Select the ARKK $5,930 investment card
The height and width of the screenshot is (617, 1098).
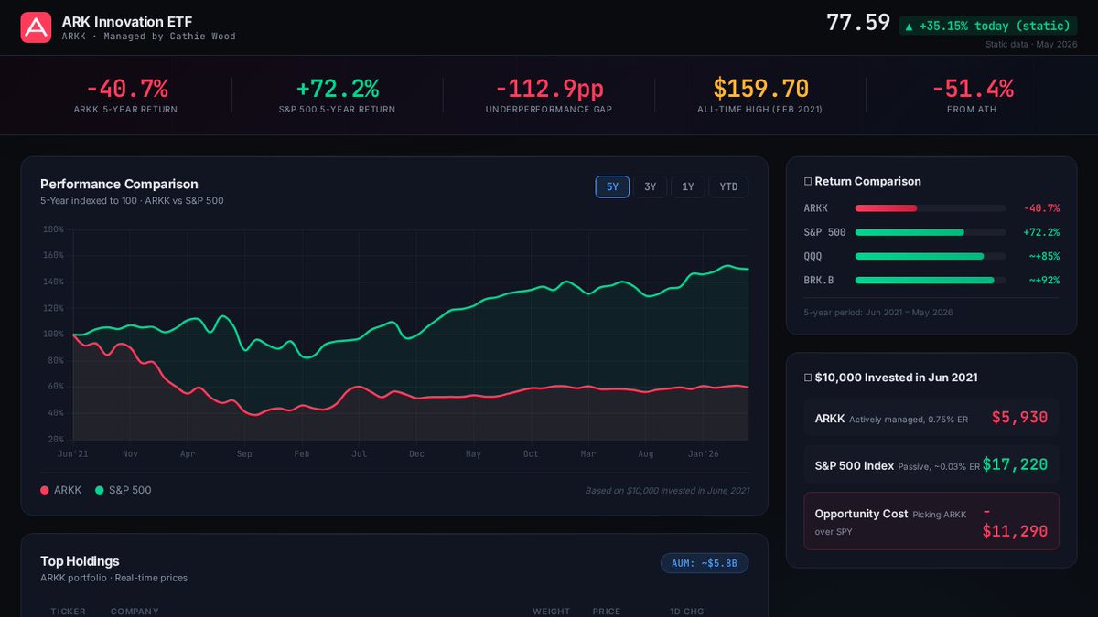click(931, 418)
